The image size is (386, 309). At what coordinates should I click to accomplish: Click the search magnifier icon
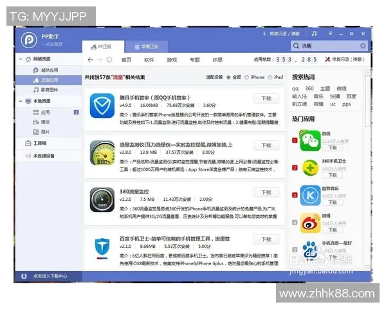(296, 46)
